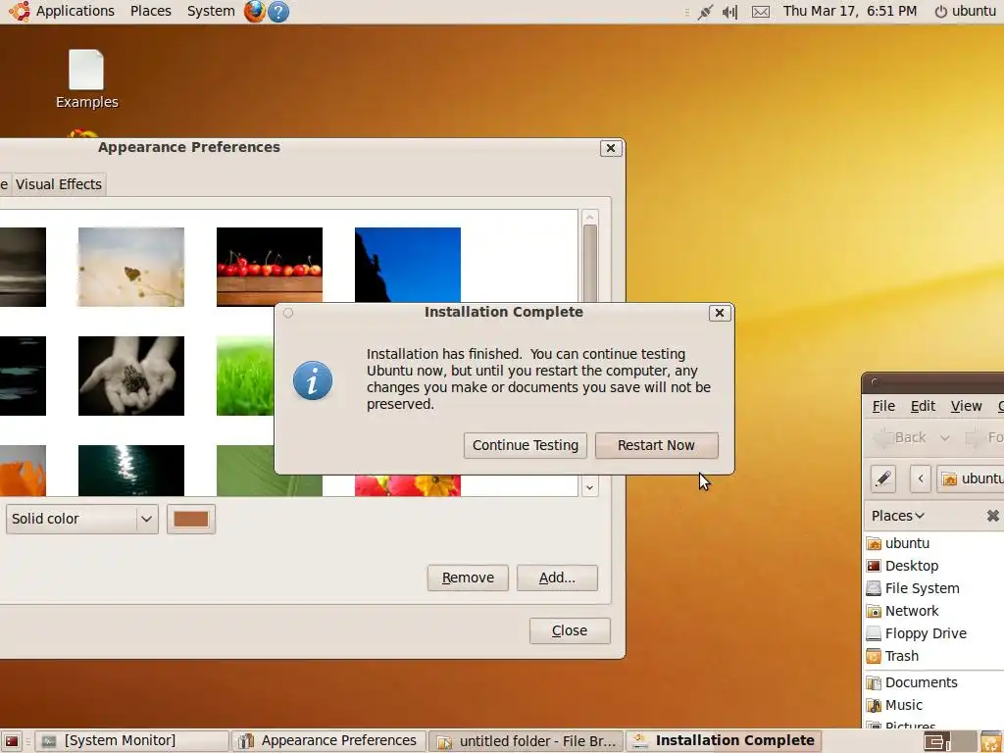
Task: Click the ubuntu path button in the file browser
Action: (970, 478)
